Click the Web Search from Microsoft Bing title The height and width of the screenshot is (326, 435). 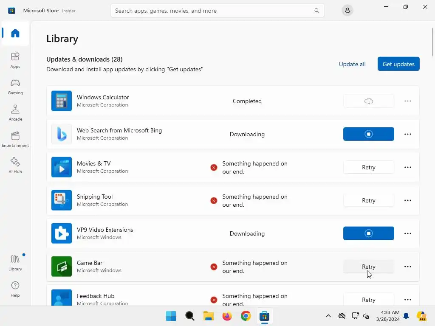(119, 130)
